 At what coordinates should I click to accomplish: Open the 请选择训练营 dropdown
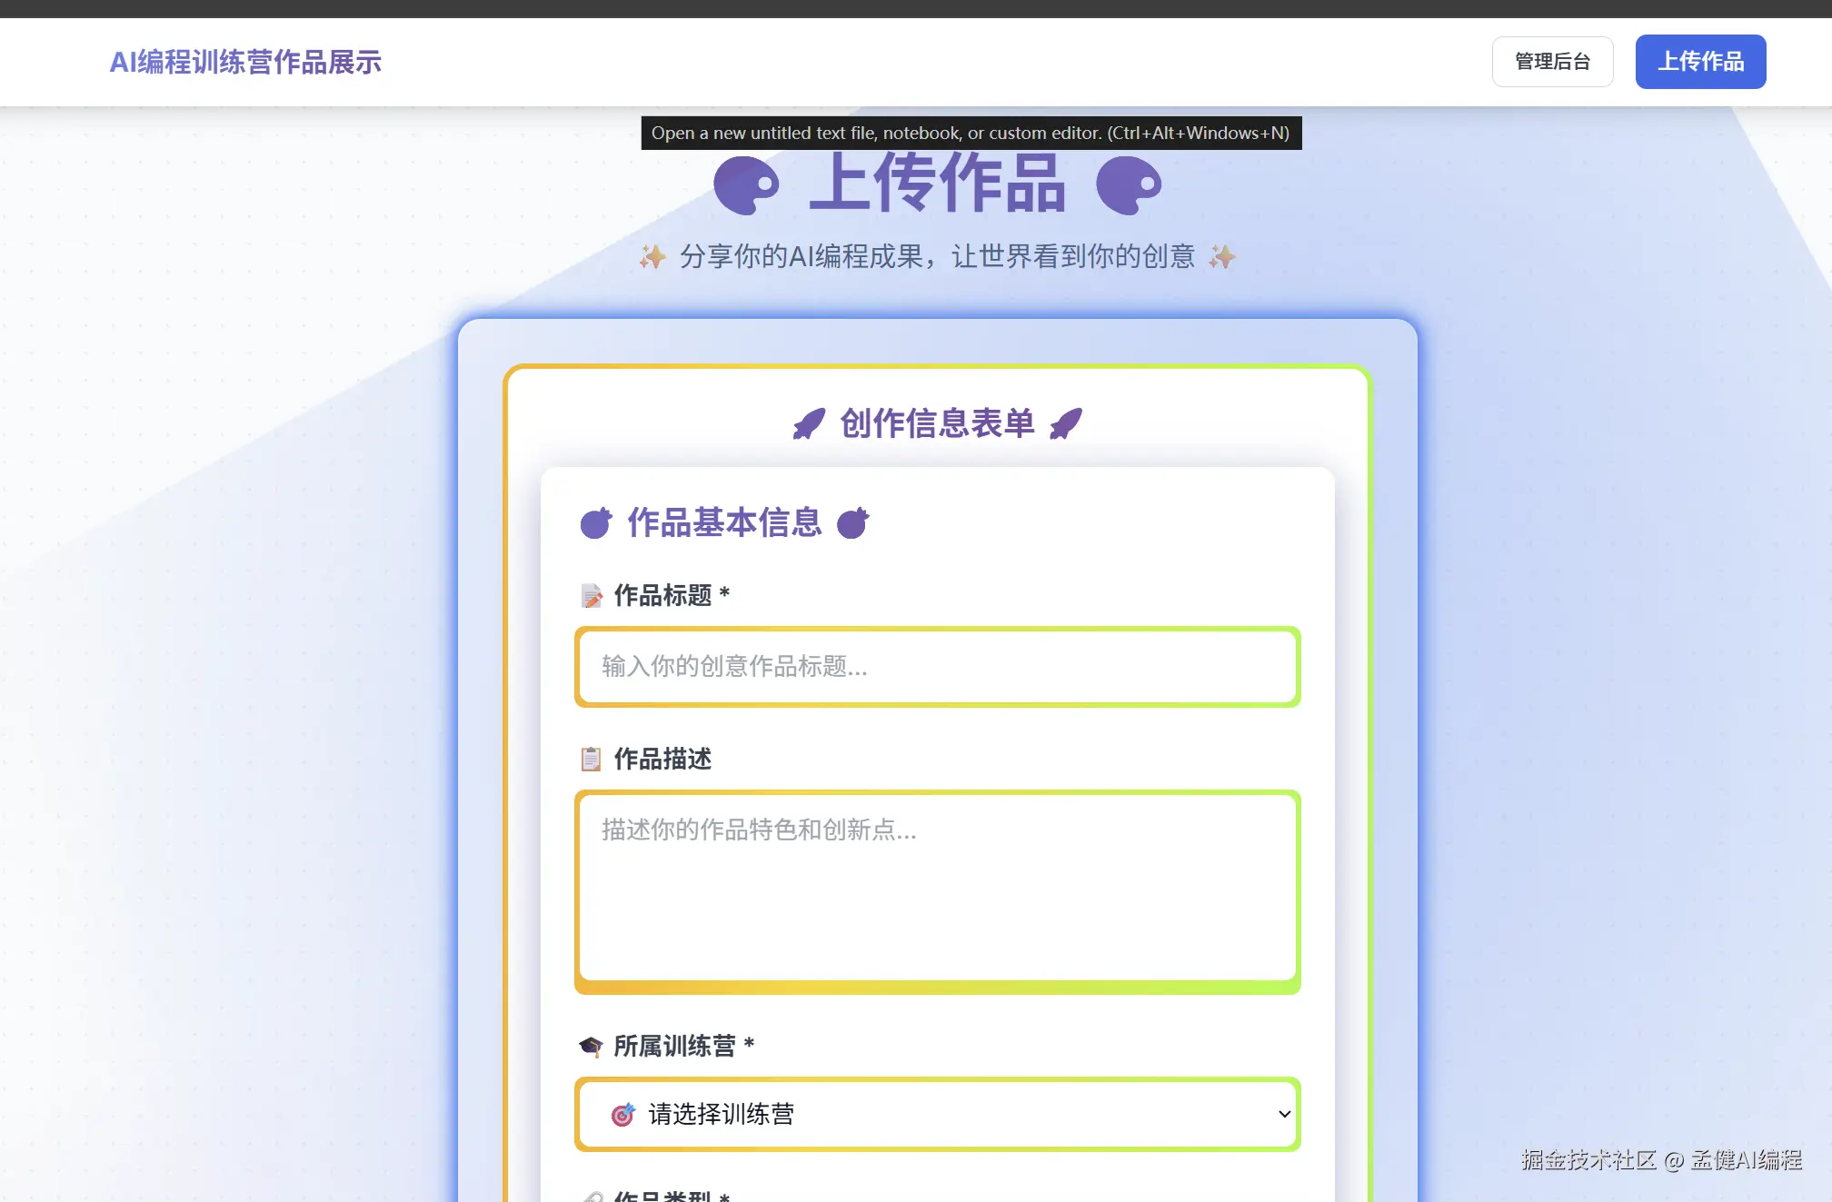(936, 1114)
